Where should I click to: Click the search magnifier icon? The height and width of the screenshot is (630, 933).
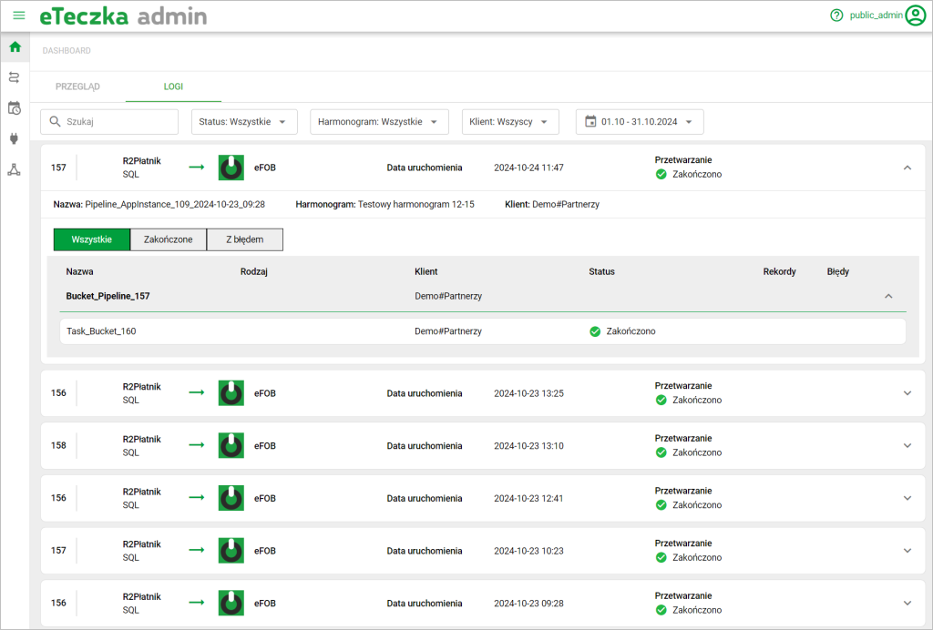(55, 121)
